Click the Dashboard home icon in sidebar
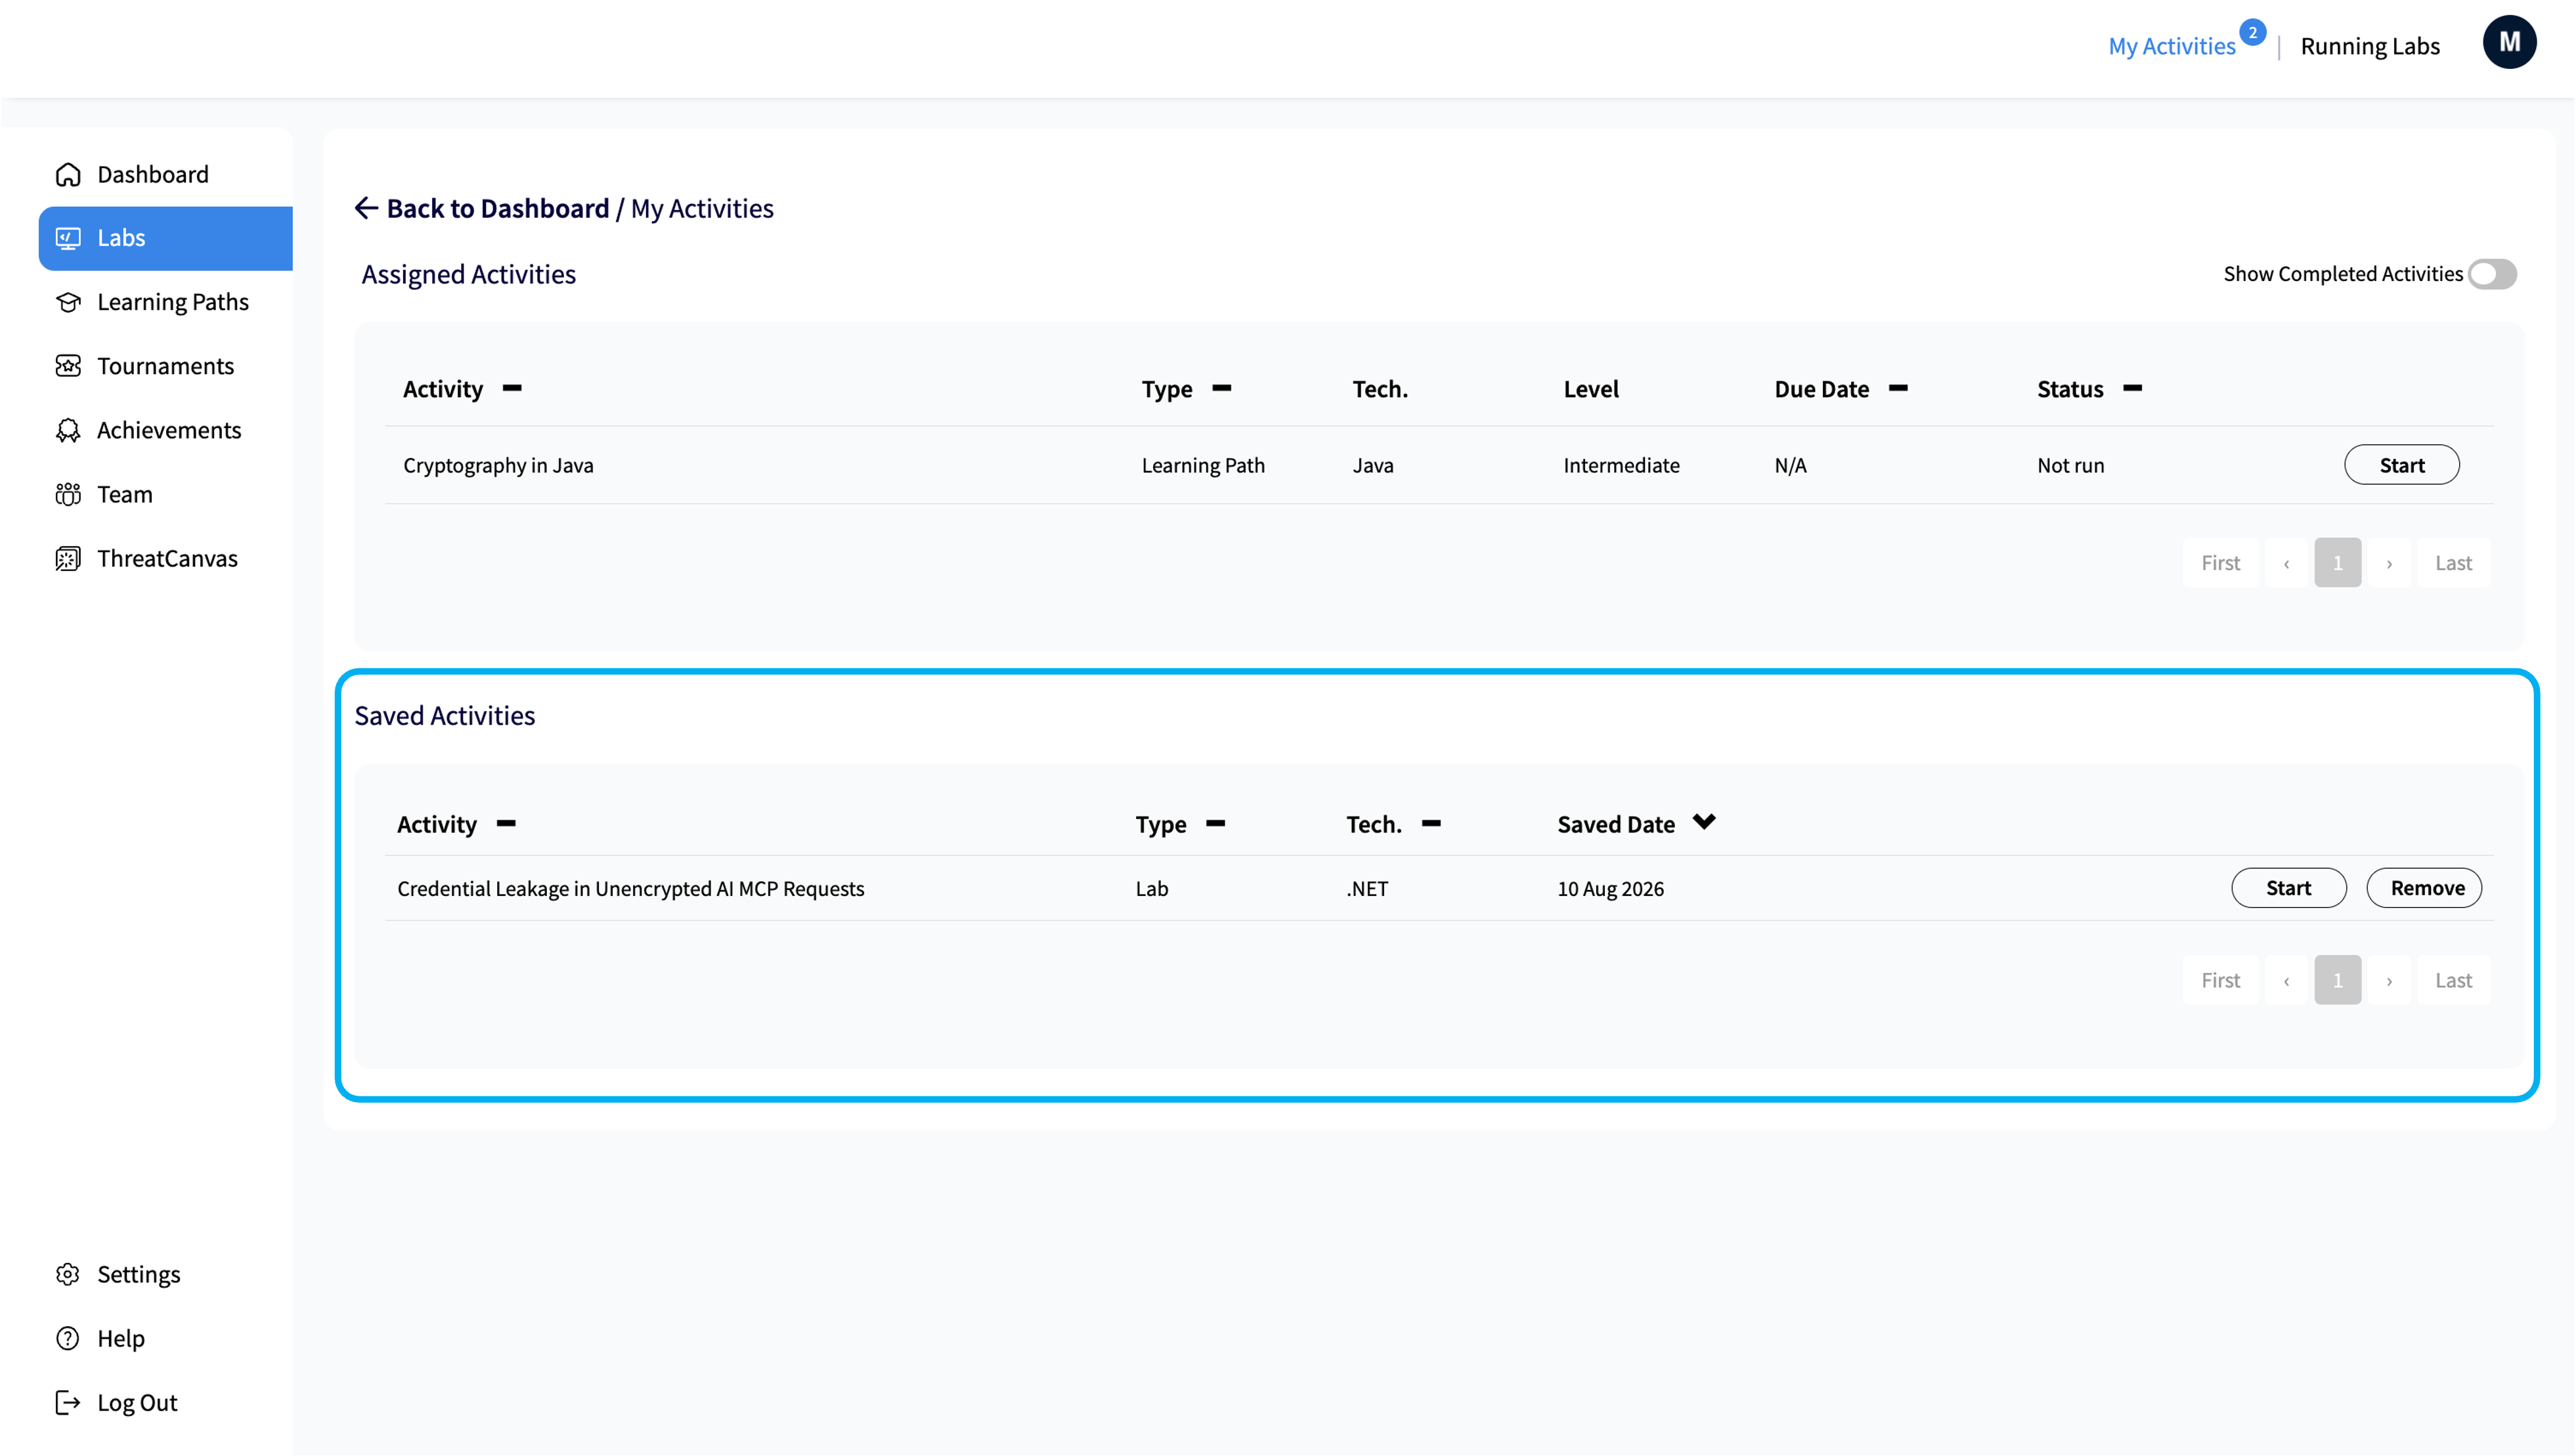The height and width of the screenshot is (1456, 2576). coord(68,174)
